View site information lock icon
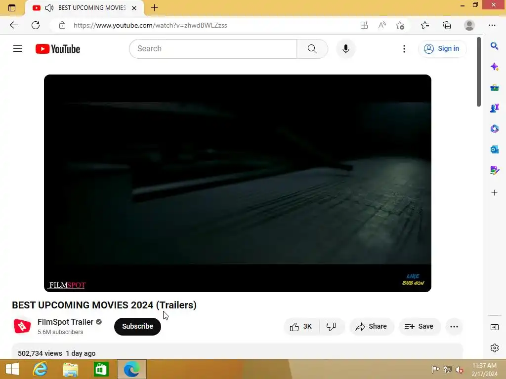506x379 pixels. click(62, 25)
